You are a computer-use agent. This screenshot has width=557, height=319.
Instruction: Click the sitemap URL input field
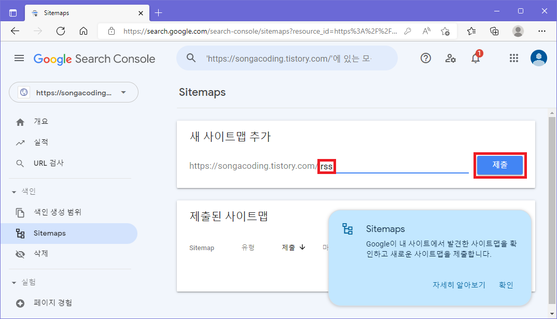coord(394,166)
